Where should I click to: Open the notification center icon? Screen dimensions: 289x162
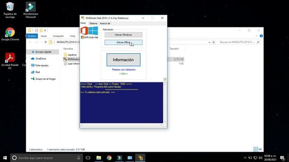pos(282,158)
